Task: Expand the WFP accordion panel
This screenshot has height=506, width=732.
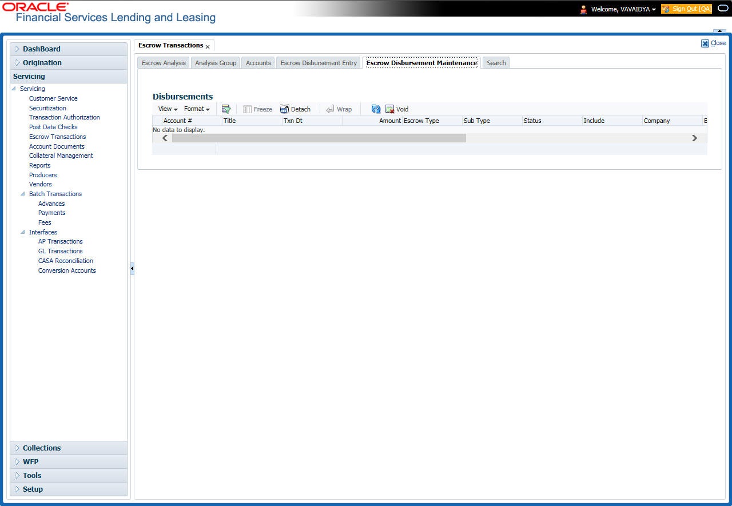Action: (x=69, y=462)
